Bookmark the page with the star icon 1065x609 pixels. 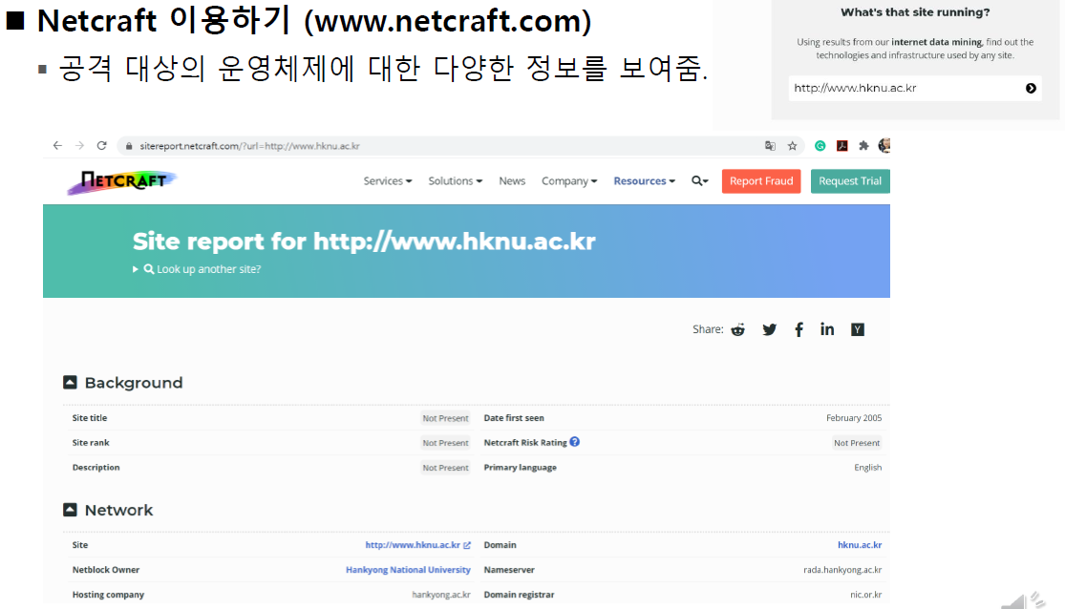[x=792, y=145]
